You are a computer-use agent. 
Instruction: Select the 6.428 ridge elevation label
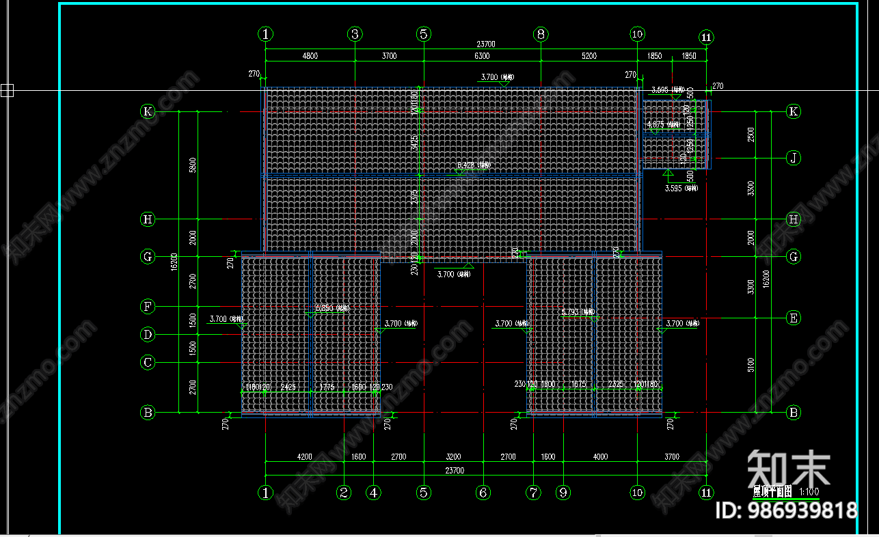(474, 165)
